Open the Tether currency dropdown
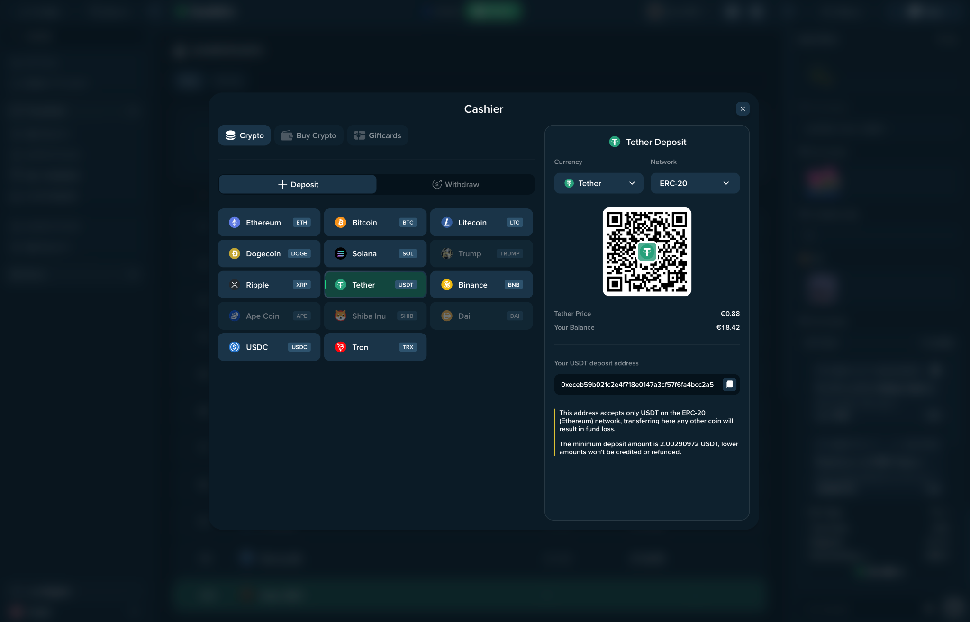970x622 pixels. [598, 183]
